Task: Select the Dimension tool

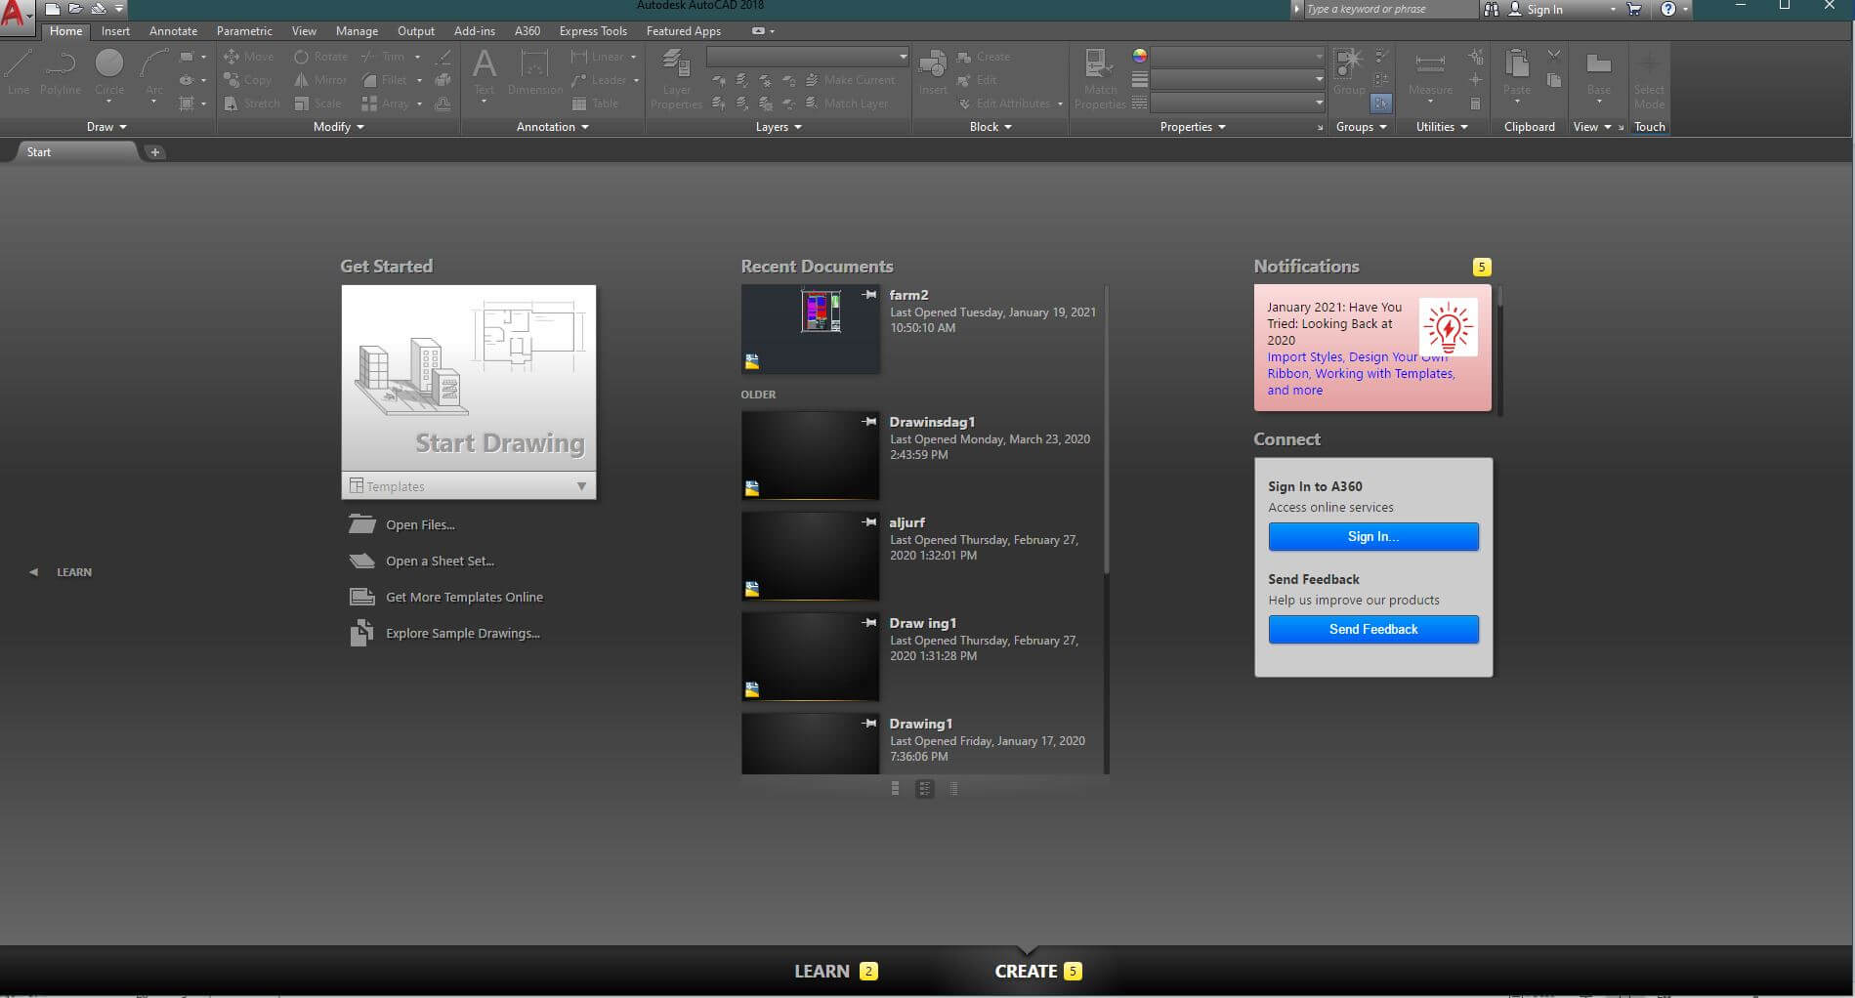Action: [535, 73]
